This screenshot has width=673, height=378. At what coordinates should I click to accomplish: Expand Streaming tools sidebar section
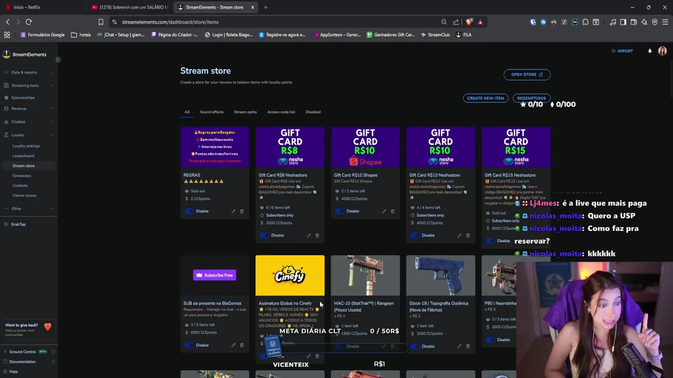(x=29, y=86)
